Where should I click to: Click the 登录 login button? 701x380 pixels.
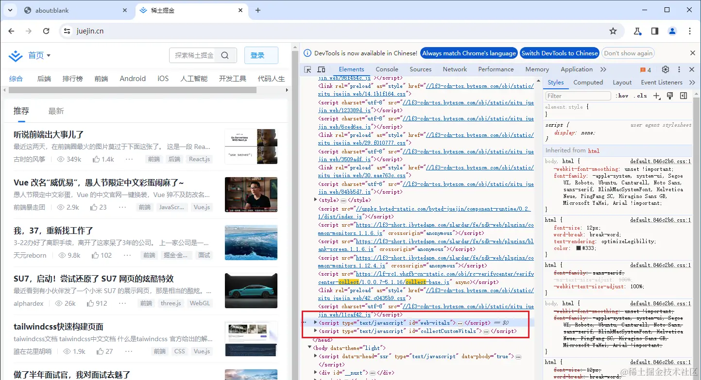click(261, 55)
